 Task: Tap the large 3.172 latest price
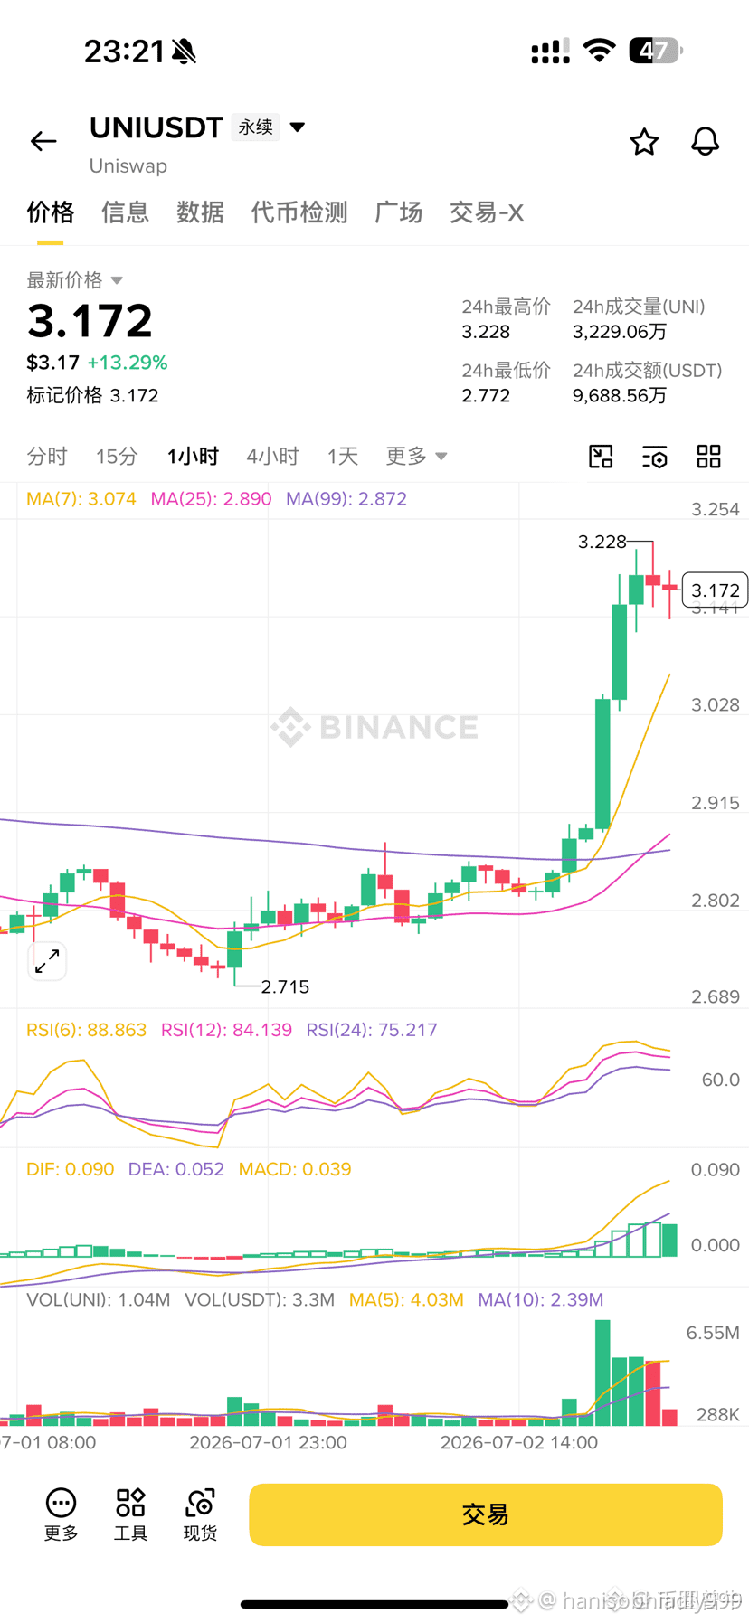pos(90,320)
